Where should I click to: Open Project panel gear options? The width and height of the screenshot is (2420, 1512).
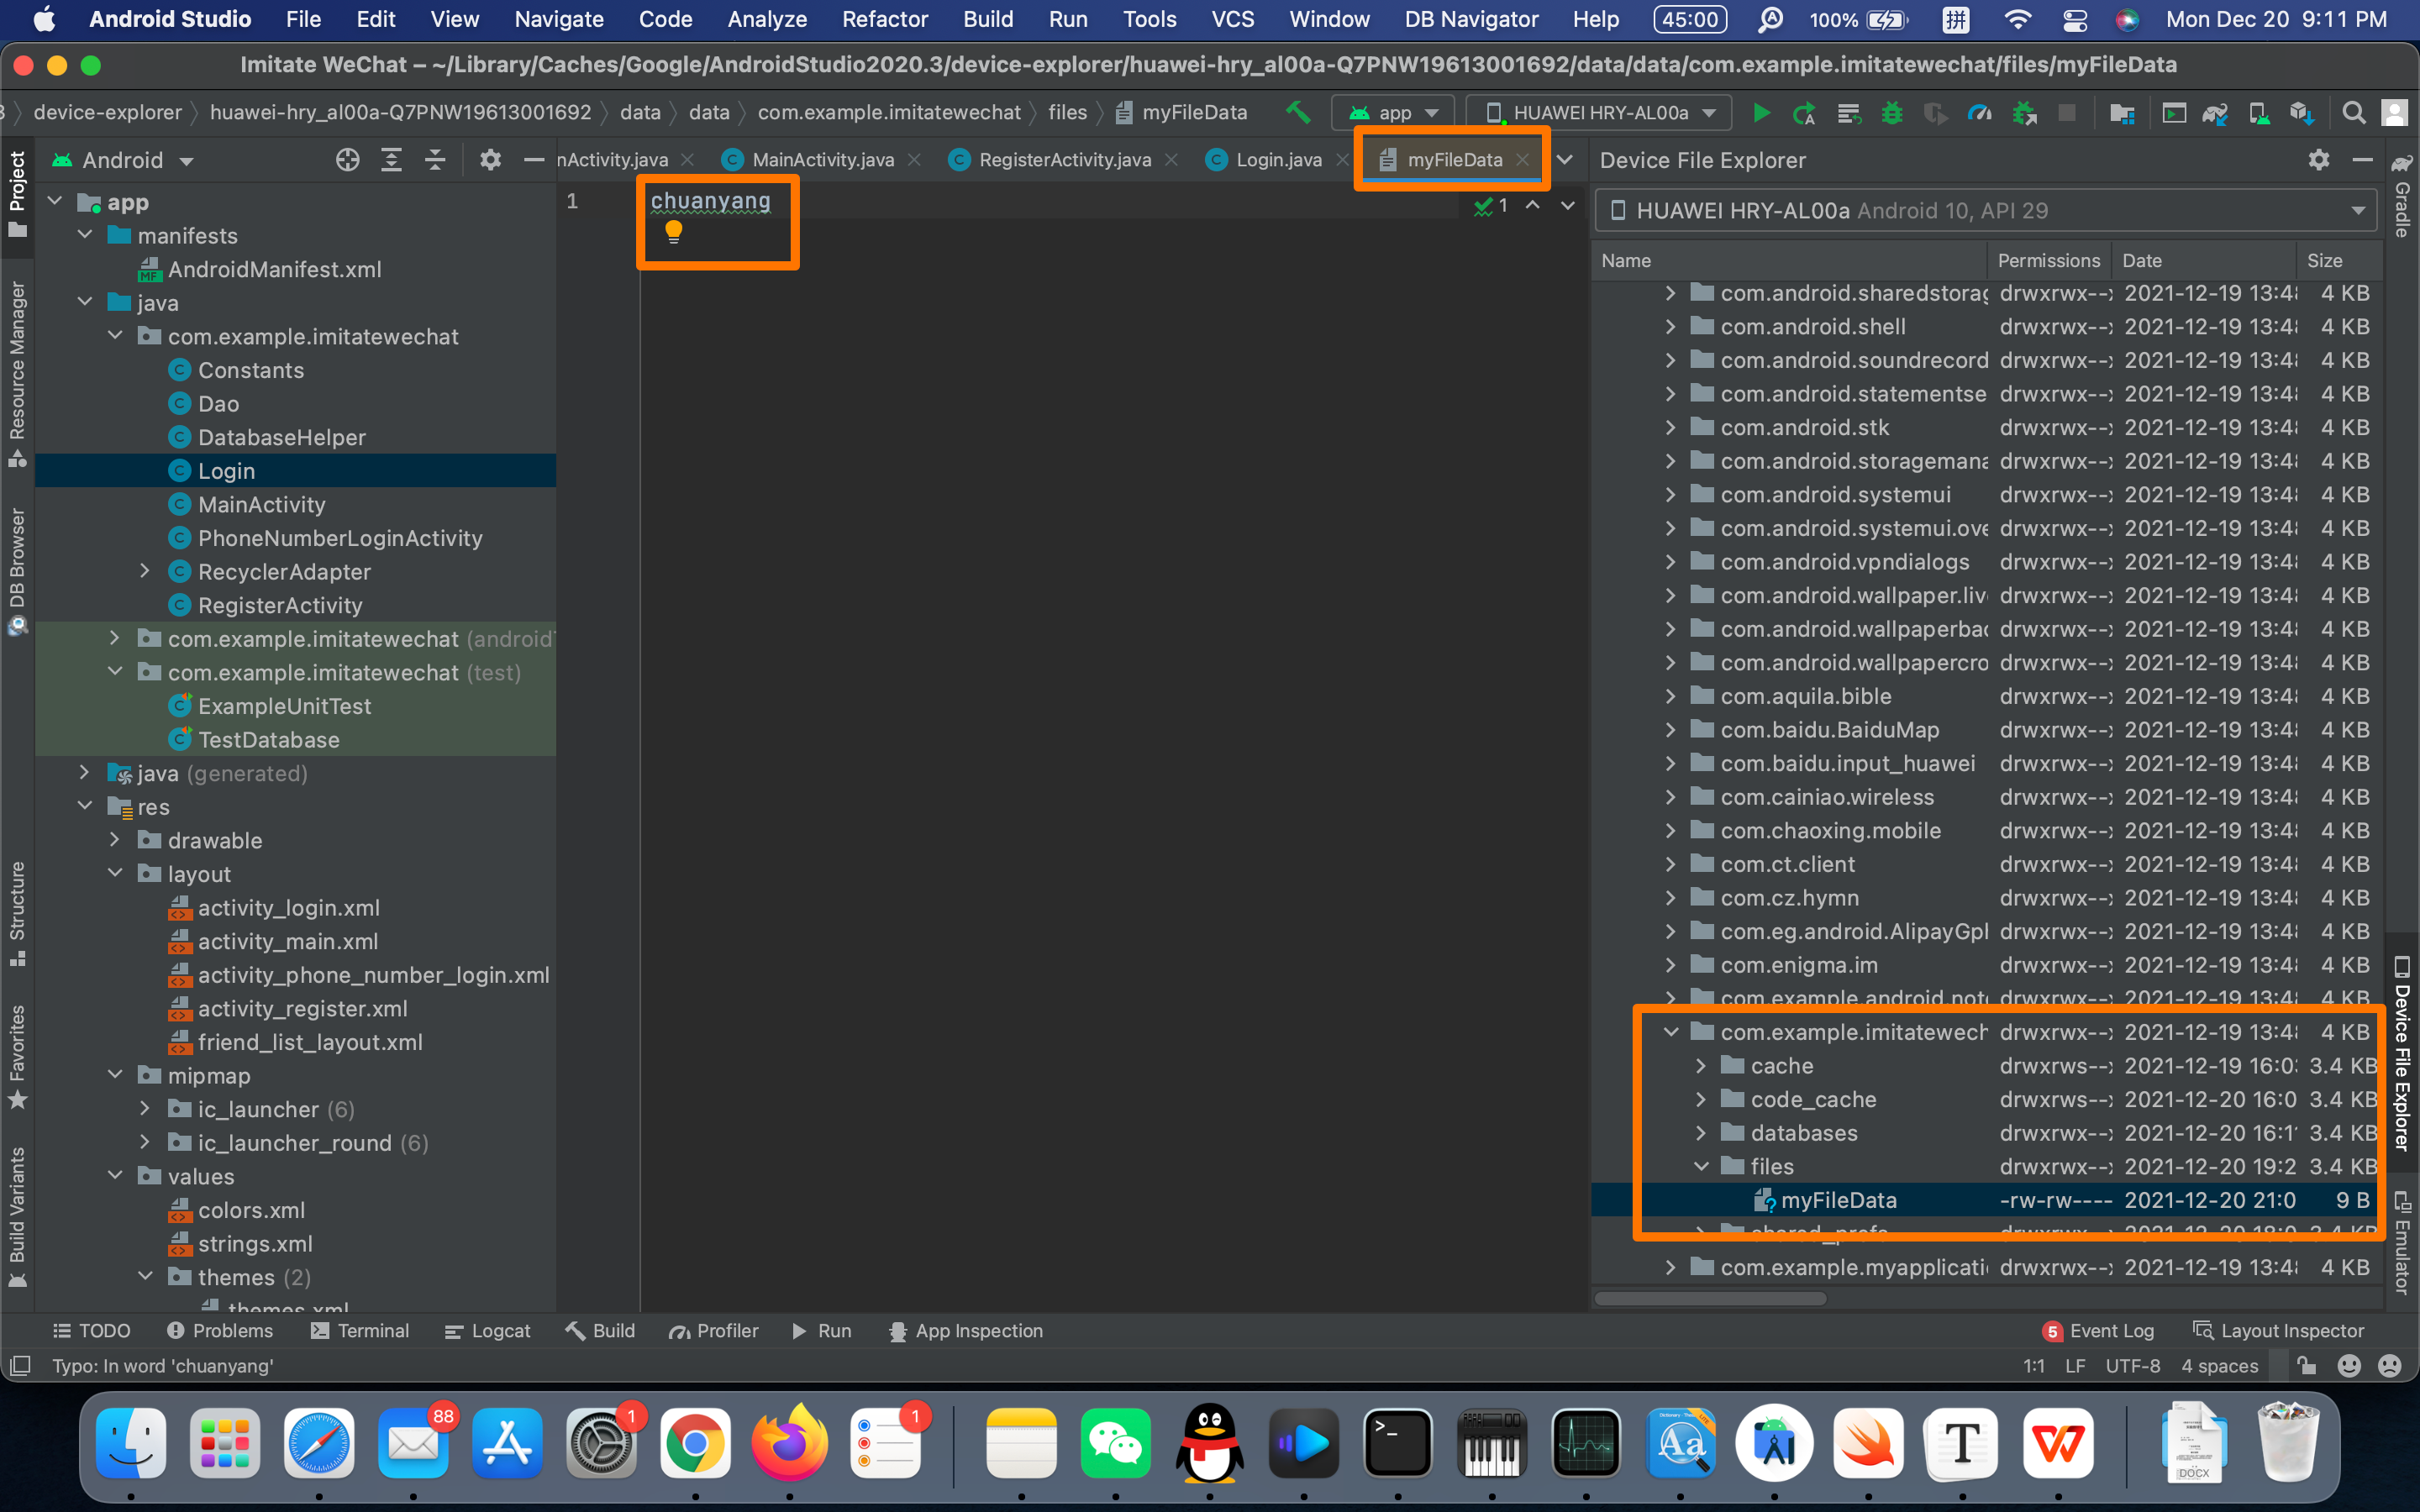click(x=490, y=160)
